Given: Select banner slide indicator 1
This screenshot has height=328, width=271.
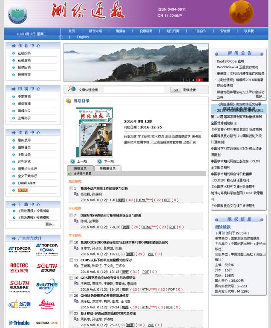Looking at the screenshot, I should [187, 80].
